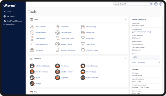Screen dimensions: 166x96
Task: Open the Spam Filters icon
Action: tap(83, 44)
